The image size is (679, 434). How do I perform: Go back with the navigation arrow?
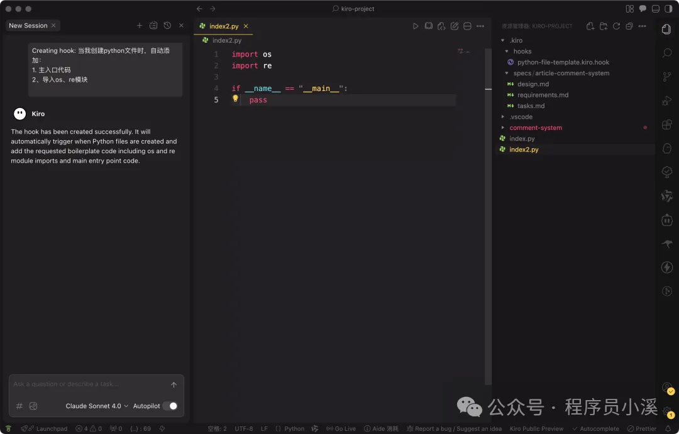click(x=199, y=9)
